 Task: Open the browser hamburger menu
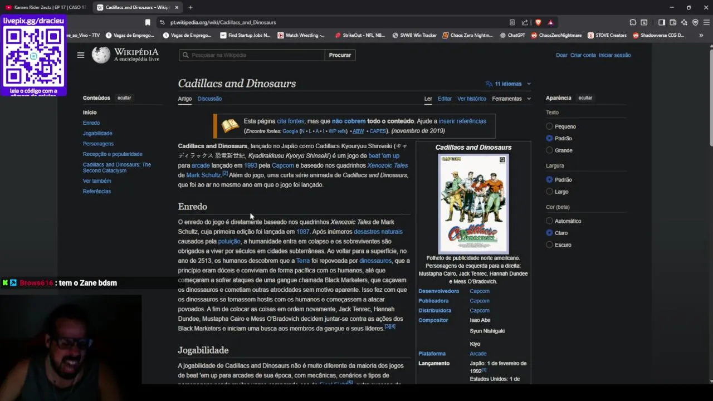706,22
